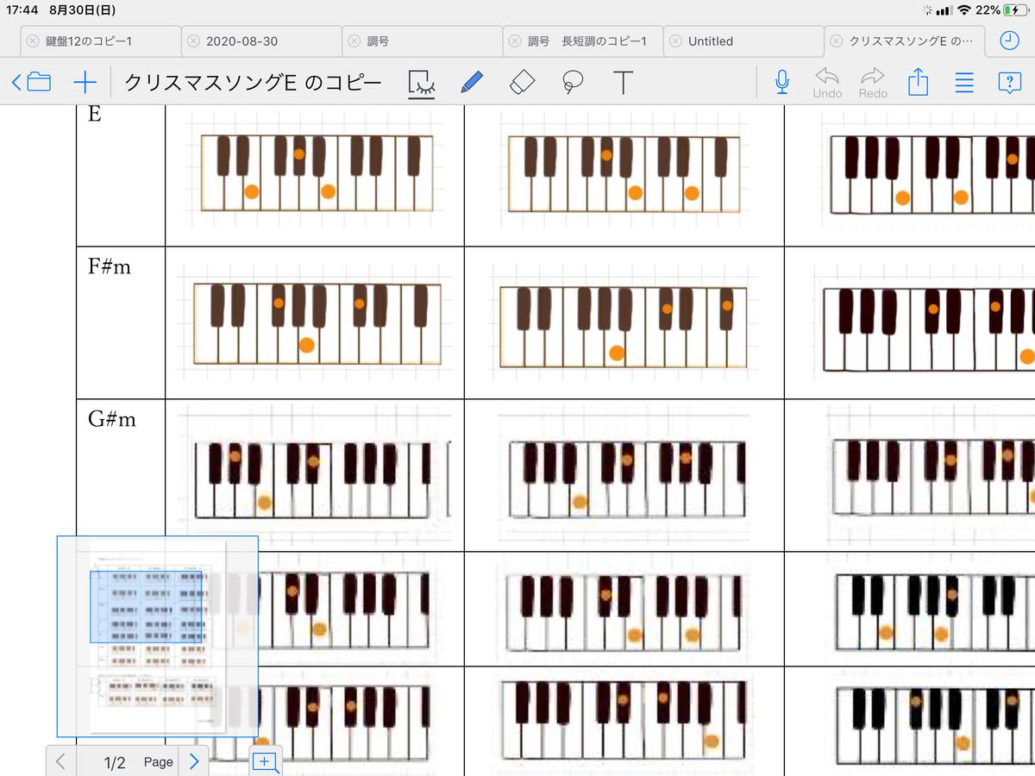Open the share and export menu
This screenshot has width=1035, height=776.
click(x=918, y=82)
